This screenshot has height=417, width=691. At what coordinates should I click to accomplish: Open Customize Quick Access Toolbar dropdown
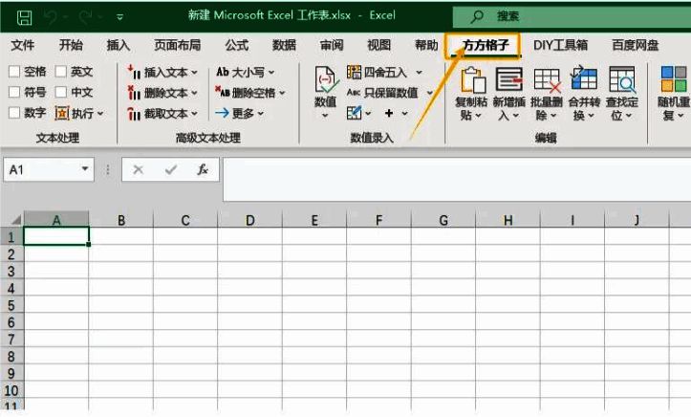click(x=119, y=17)
